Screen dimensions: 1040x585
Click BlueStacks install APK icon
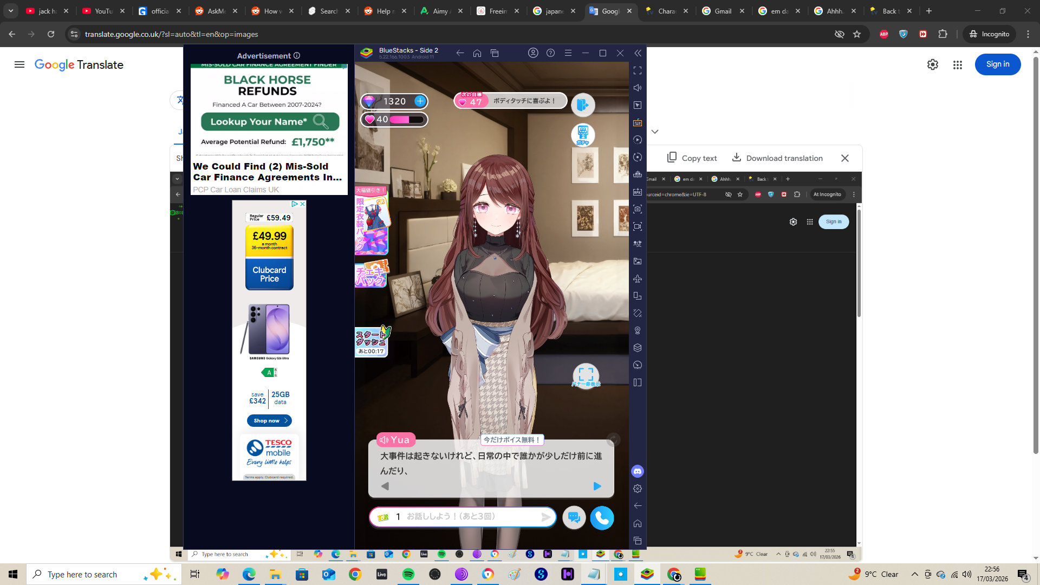pos(638,192)
